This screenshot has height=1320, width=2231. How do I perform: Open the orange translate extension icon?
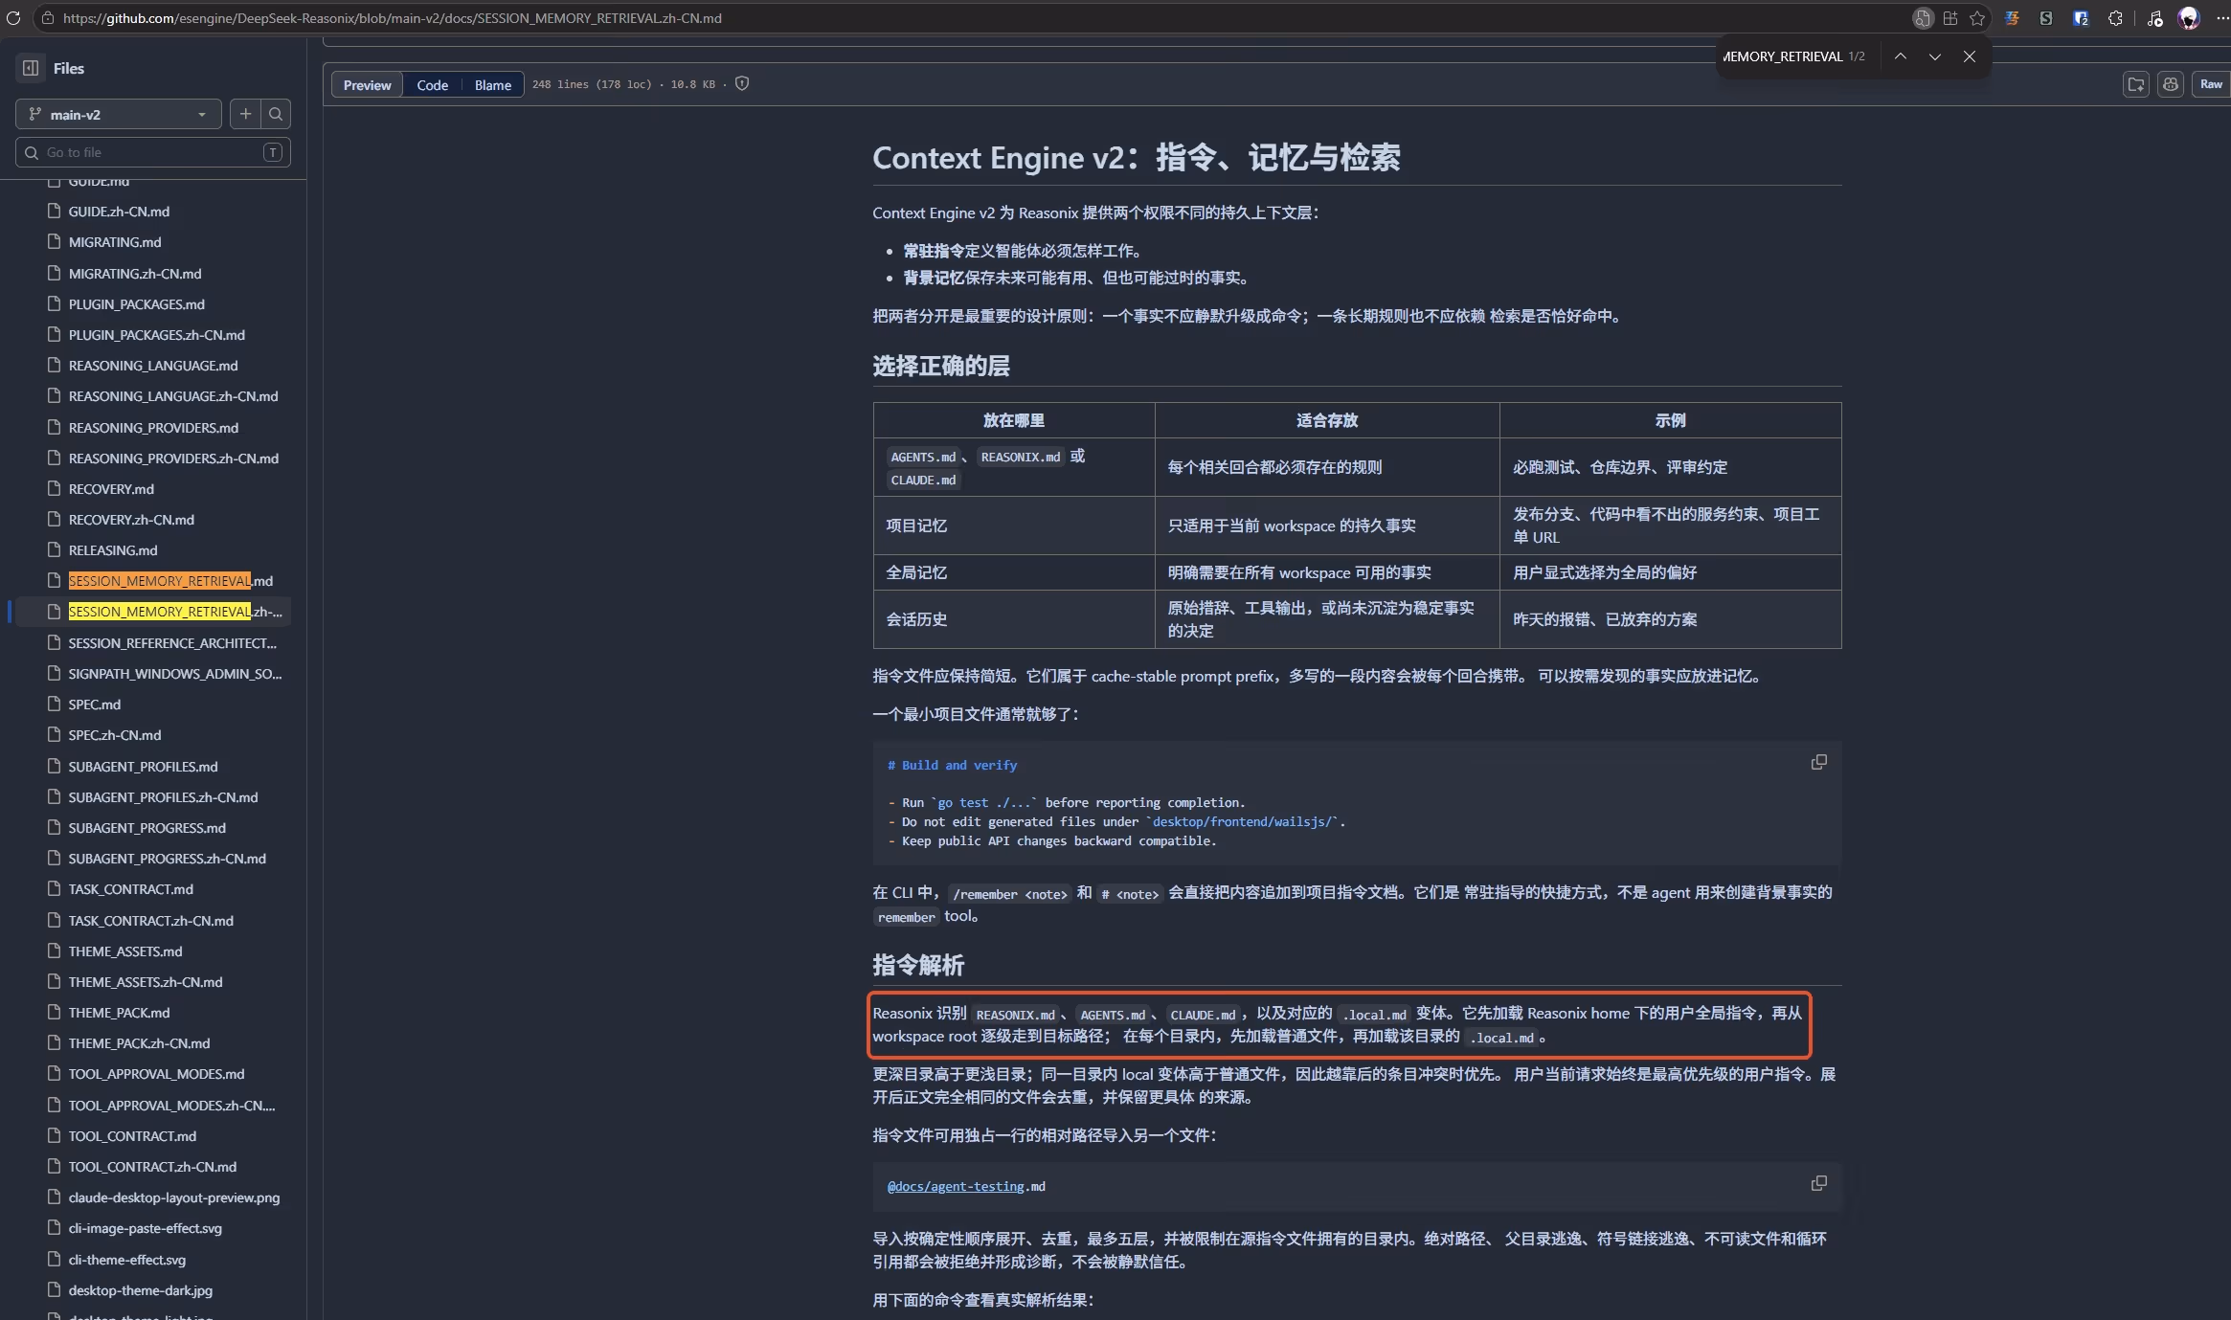click(2012, 18)
